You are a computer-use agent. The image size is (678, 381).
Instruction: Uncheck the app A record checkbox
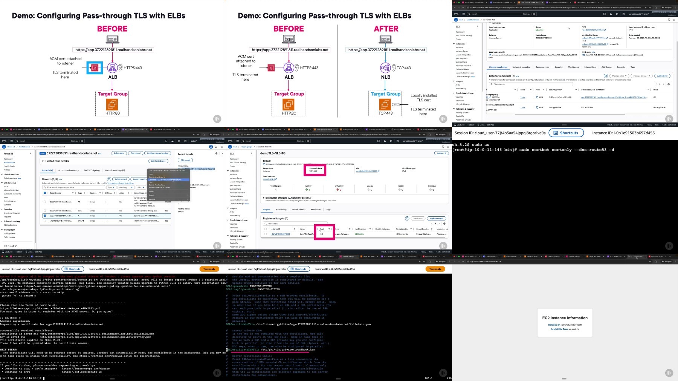[x=45, y=216]
